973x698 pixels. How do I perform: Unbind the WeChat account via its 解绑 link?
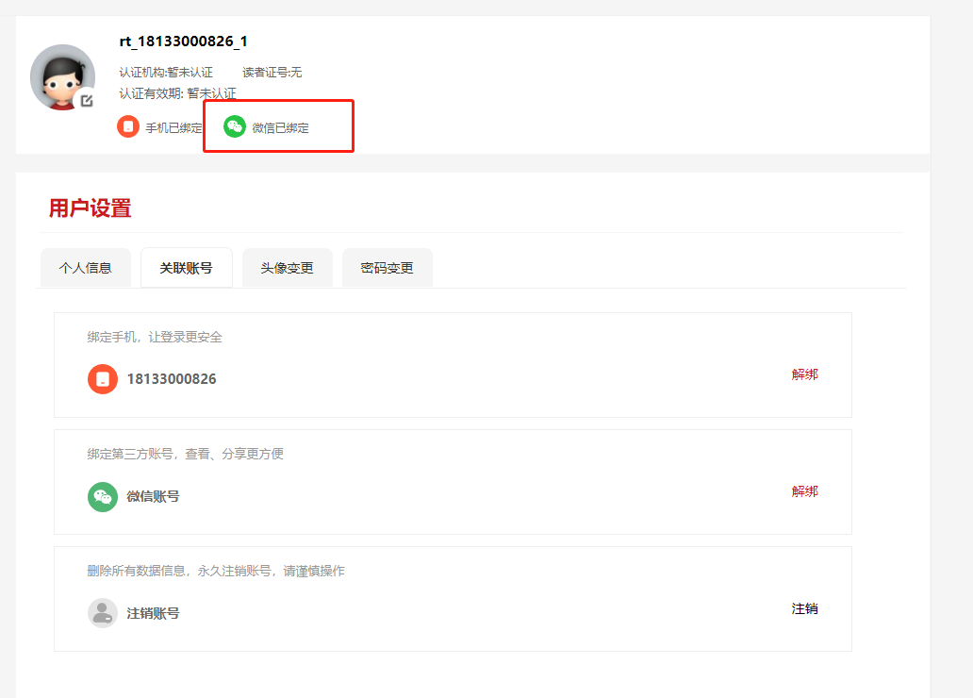(804, 491)
